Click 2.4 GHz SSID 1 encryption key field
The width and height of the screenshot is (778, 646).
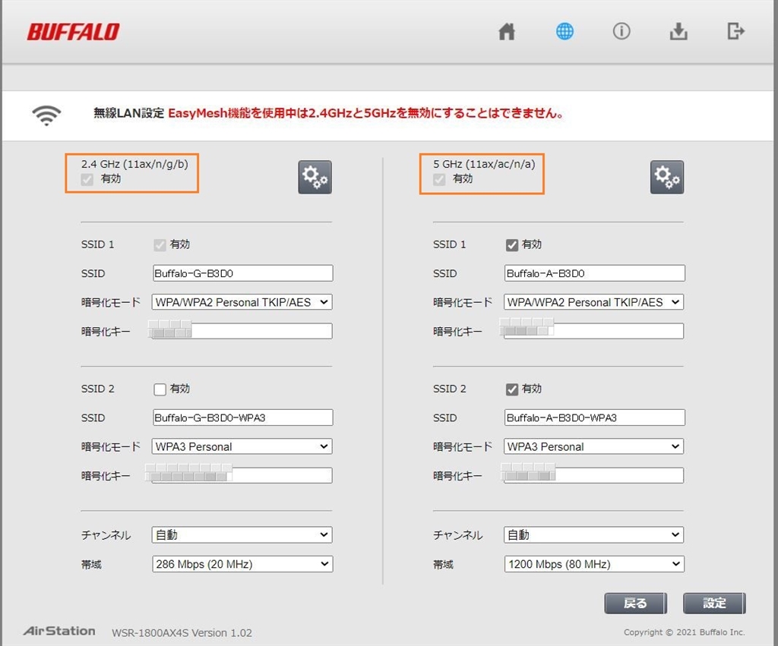(242, 331)
